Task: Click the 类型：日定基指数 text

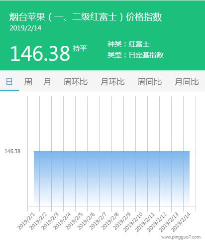Action: pos(135,55)
